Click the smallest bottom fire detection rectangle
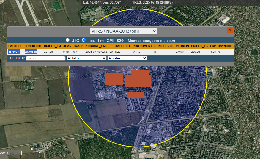Screen dimensions: 260x159 (135, 95)
